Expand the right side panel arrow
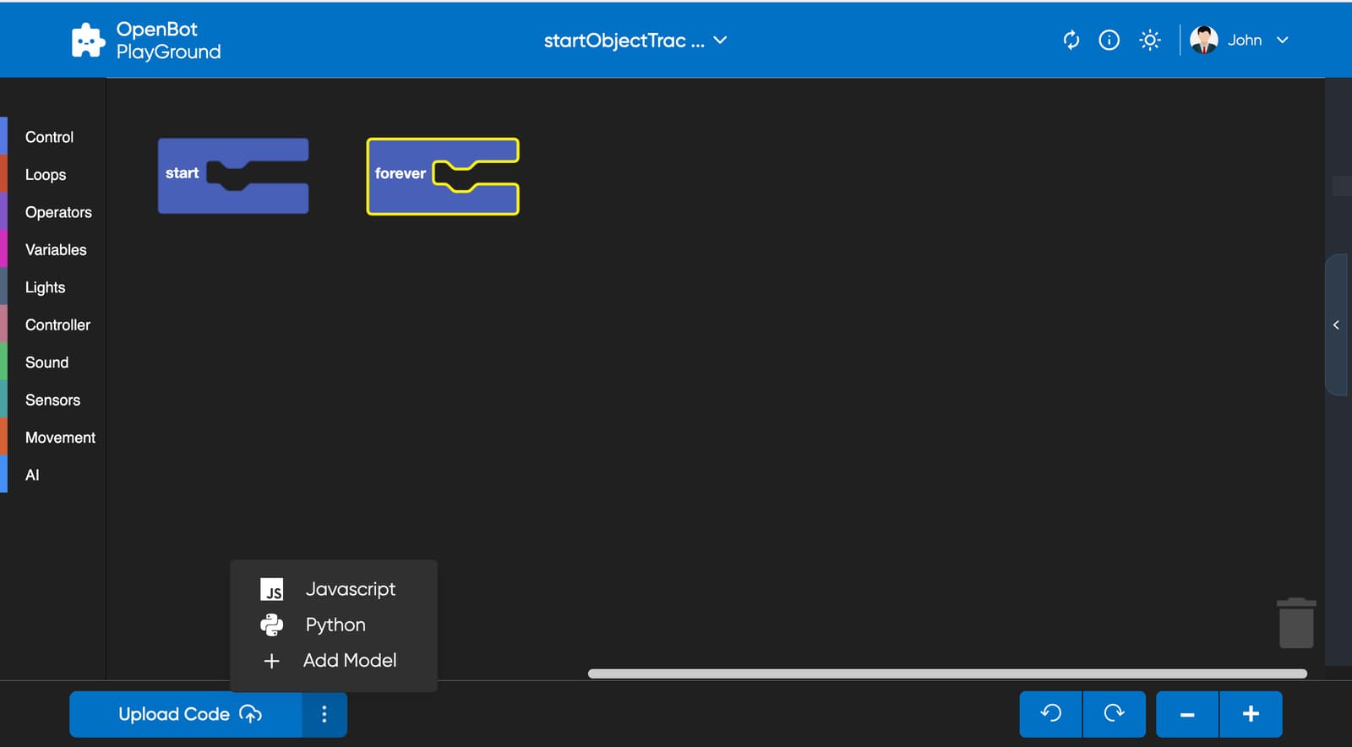Image resolution: width=1352 pixels, height=747 pixels. click(1336, 324)
